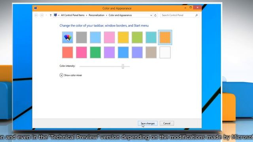
Task: Choose the white color swatch
Action: (165, 52)
